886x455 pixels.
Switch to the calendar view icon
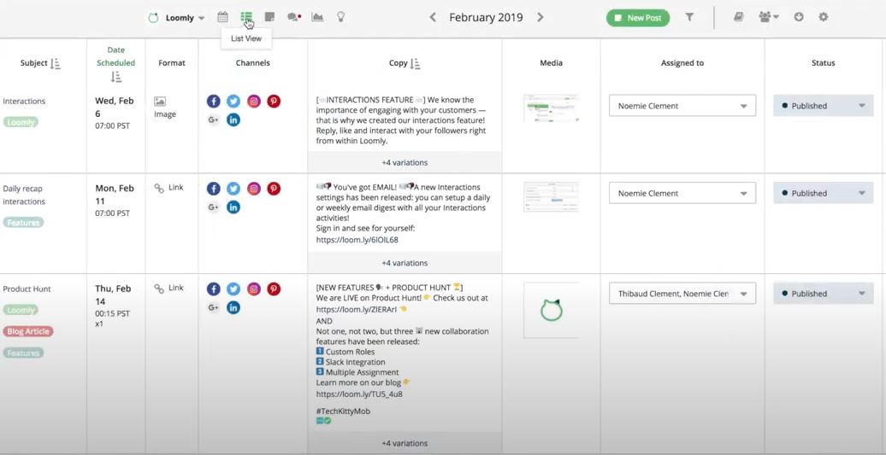pos(222,17)
